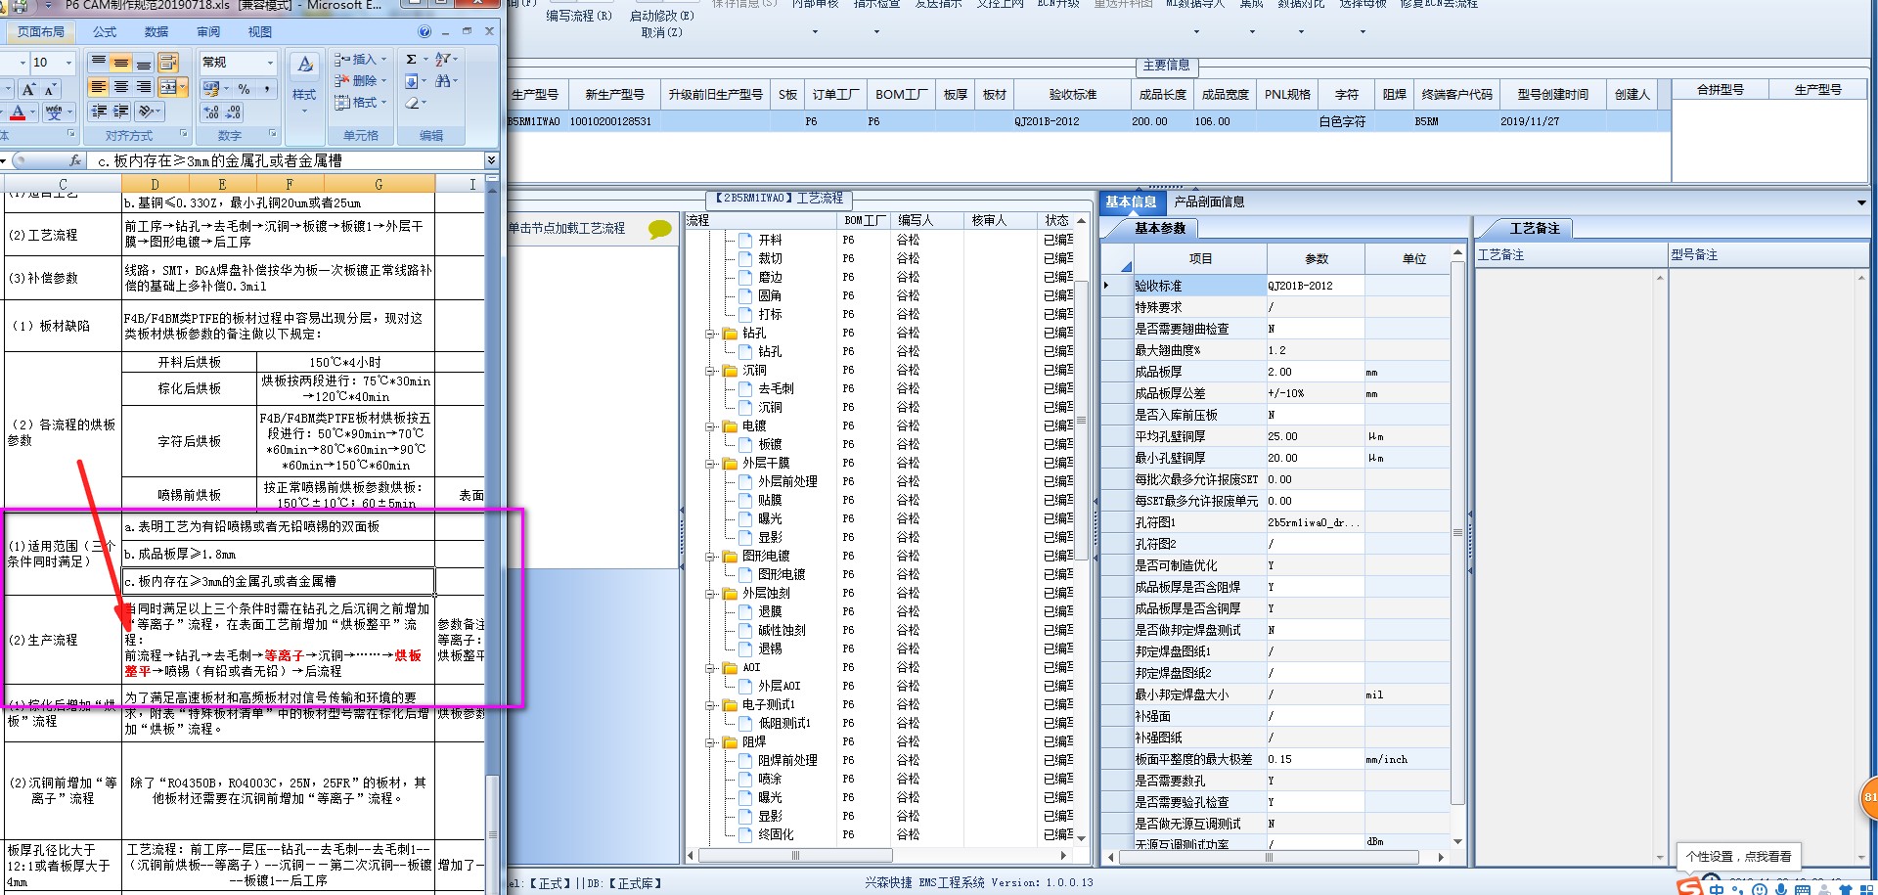Apply middle vertical alignment in Excel

coord(121,63)
